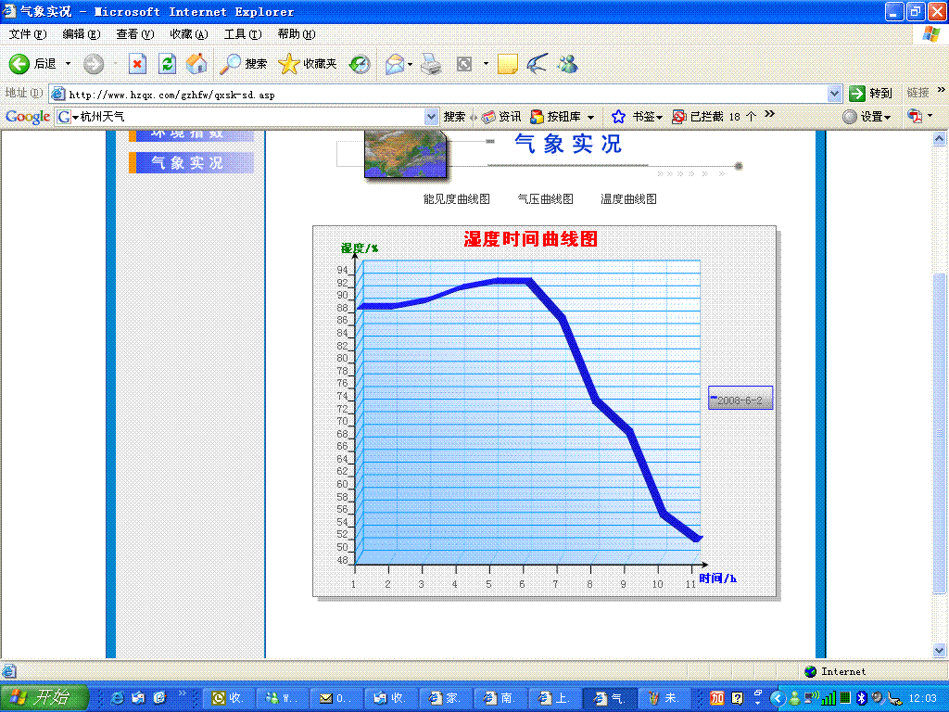Click the Print icon in toolbar
The width and height of the screenshot is (949, 712).
click(431, 64)
